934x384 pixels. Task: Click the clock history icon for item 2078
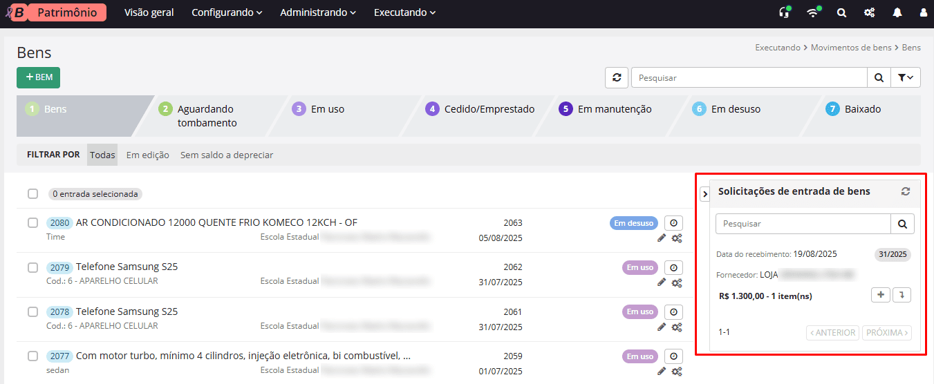click(673, 312)
